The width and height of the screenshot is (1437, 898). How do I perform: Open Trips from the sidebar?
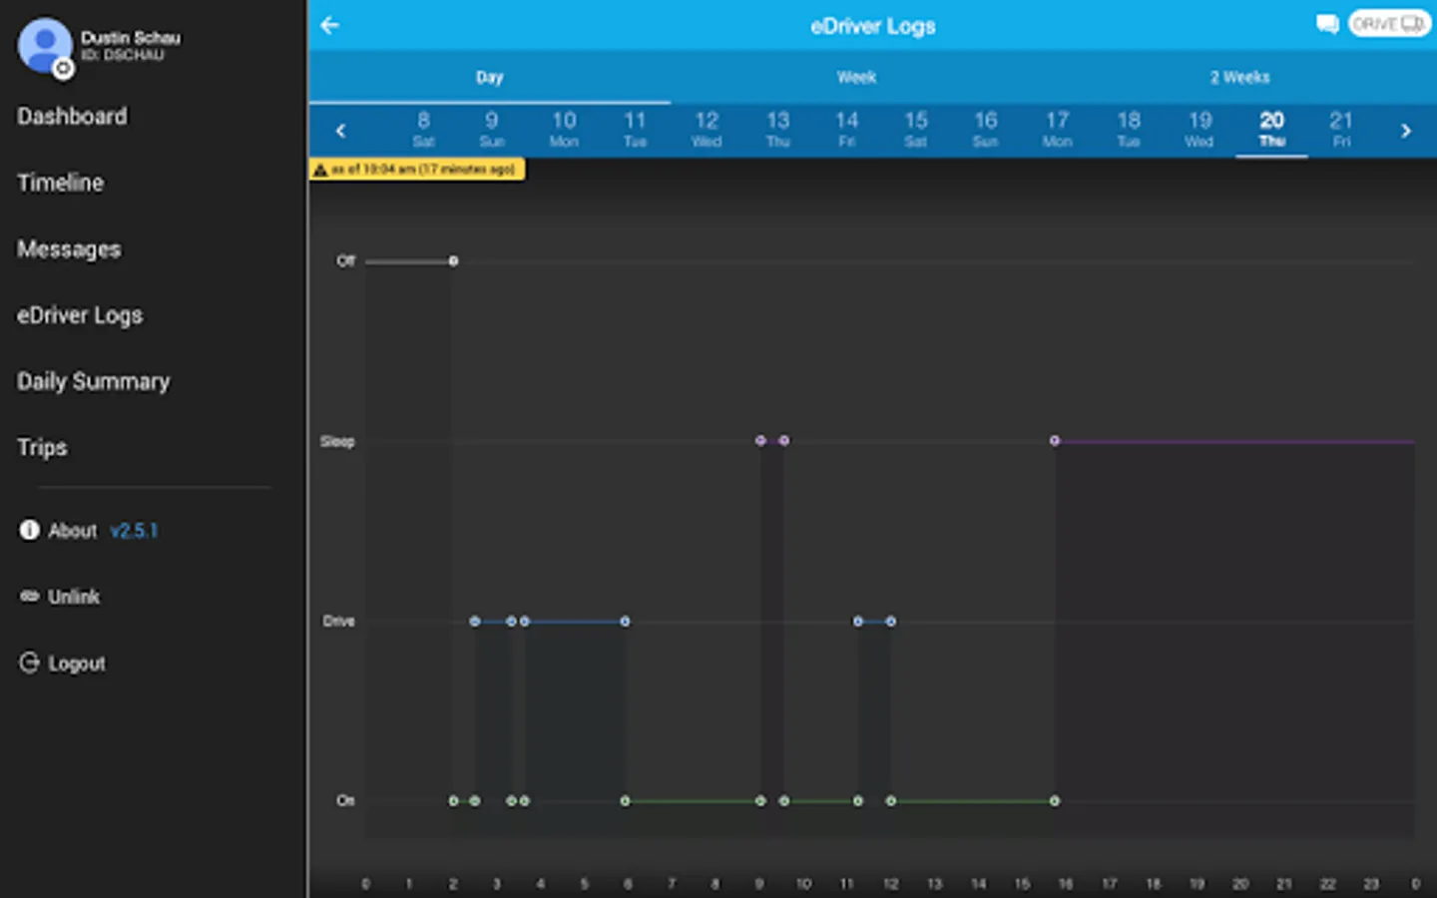point(42,448)
